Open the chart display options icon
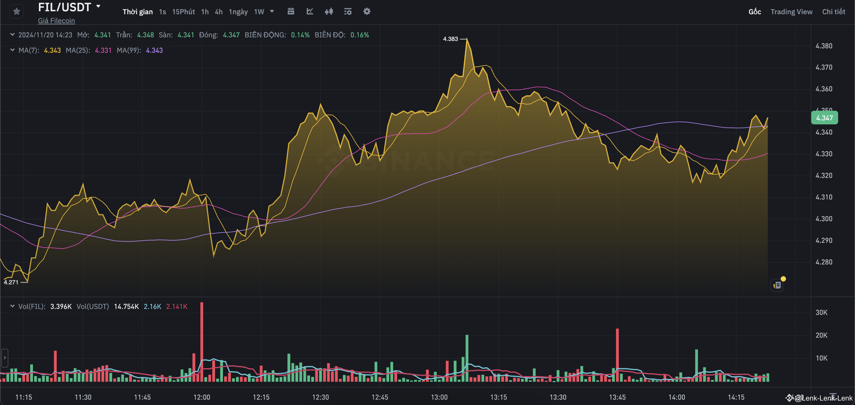This screenshot has width=855, height=405. pos(348,12)
